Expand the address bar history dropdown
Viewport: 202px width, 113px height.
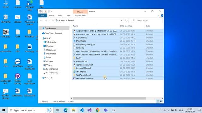[x=121, y=20]
